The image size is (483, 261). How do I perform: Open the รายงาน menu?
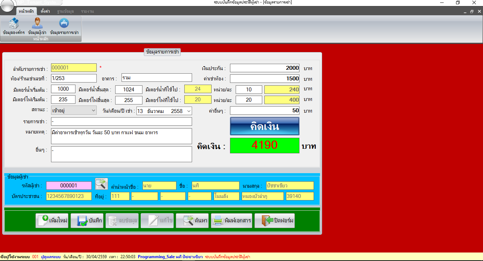click(x=87, y=11)
